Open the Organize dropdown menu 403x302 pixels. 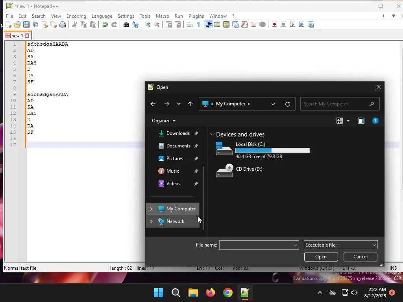pos(164,121)
